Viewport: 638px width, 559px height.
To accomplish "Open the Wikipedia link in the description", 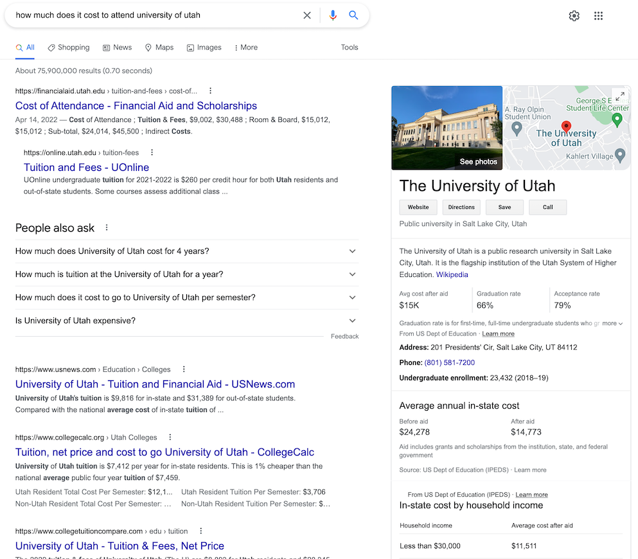I will pyautogui.click(x=452, y=274).
